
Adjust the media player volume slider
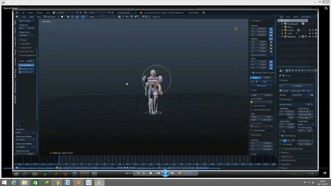(x=190, y=174)
